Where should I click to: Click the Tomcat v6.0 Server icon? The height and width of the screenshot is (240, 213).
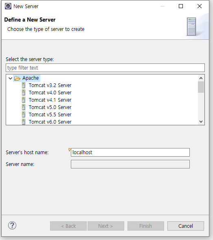coord(24,122)
